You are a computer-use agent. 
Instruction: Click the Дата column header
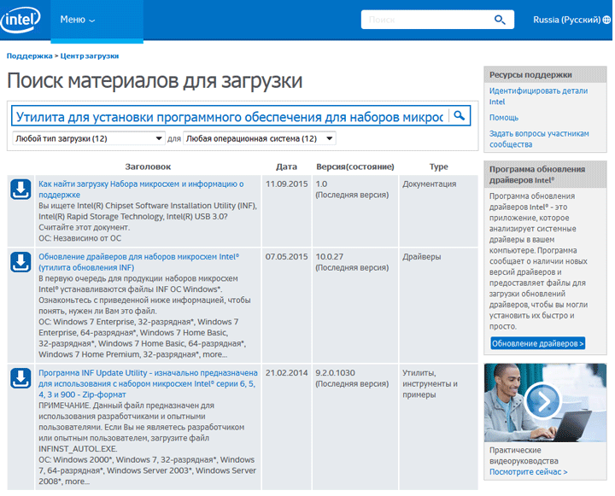(x=286, y=166)
